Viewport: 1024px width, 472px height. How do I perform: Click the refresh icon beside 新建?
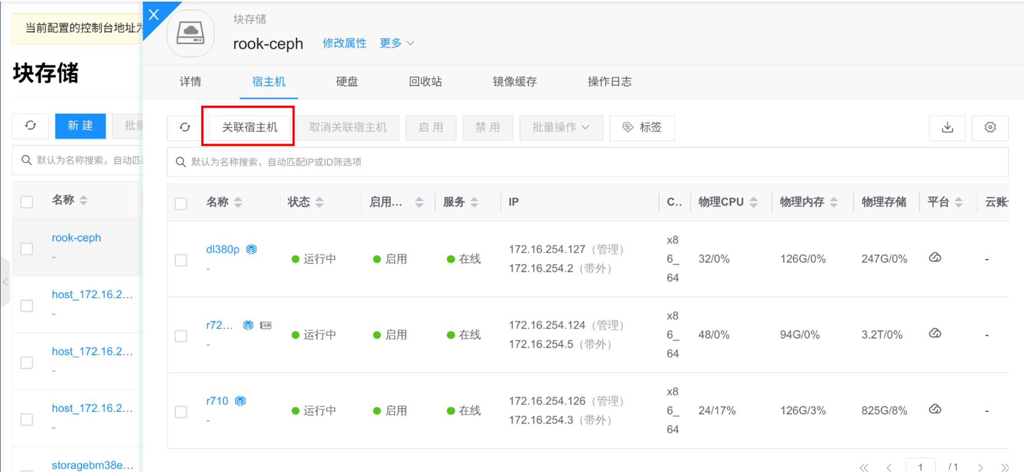coord(30,126)
